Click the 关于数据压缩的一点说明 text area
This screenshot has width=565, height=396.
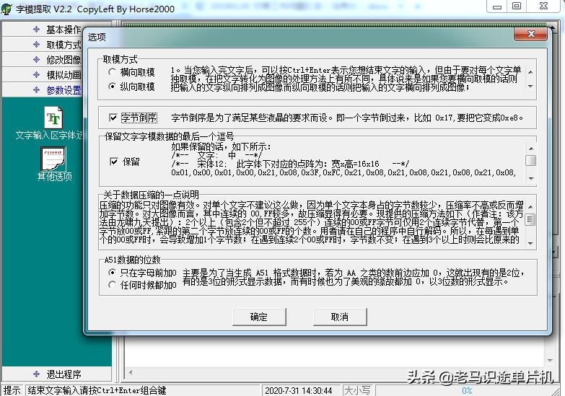pyautogui.click(x=311, y=222)
